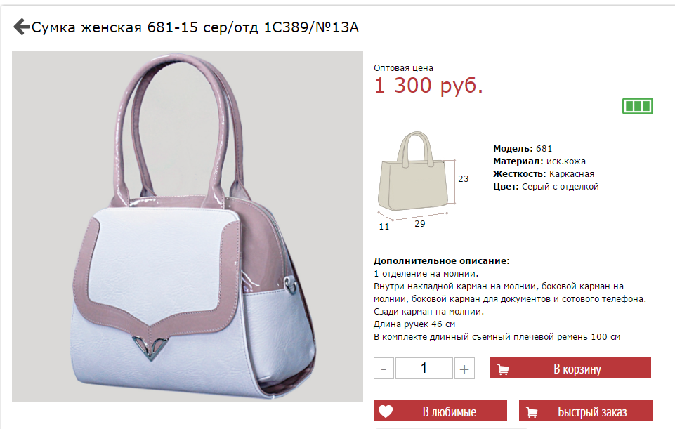Add item to favorites via В любимые
This screenshot has height=429, width=675.
pos(440,411)
